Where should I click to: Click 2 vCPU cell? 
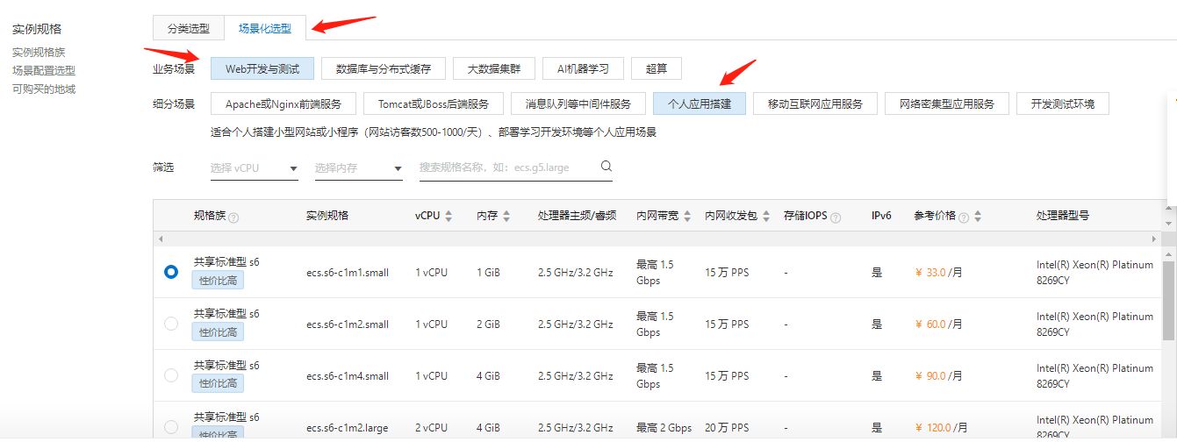tap(431, 428)
